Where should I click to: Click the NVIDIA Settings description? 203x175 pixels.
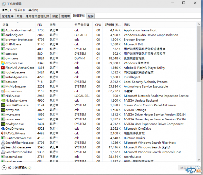(135, 110)
